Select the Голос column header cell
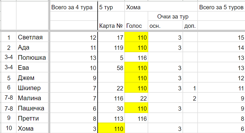 [x=136, y=25]
